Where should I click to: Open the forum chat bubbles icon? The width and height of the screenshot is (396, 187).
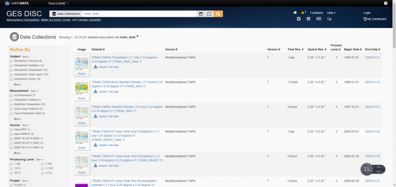(x=329, y=19)
